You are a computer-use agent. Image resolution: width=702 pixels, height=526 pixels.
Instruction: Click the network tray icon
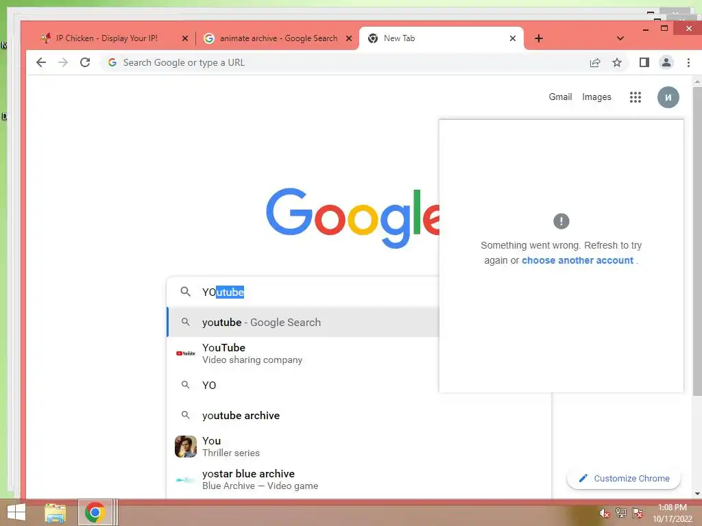click(620, 513)
